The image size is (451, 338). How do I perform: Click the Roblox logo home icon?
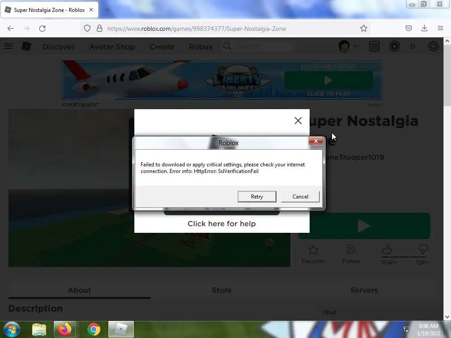pyautogui.click(x=26, y=46)
